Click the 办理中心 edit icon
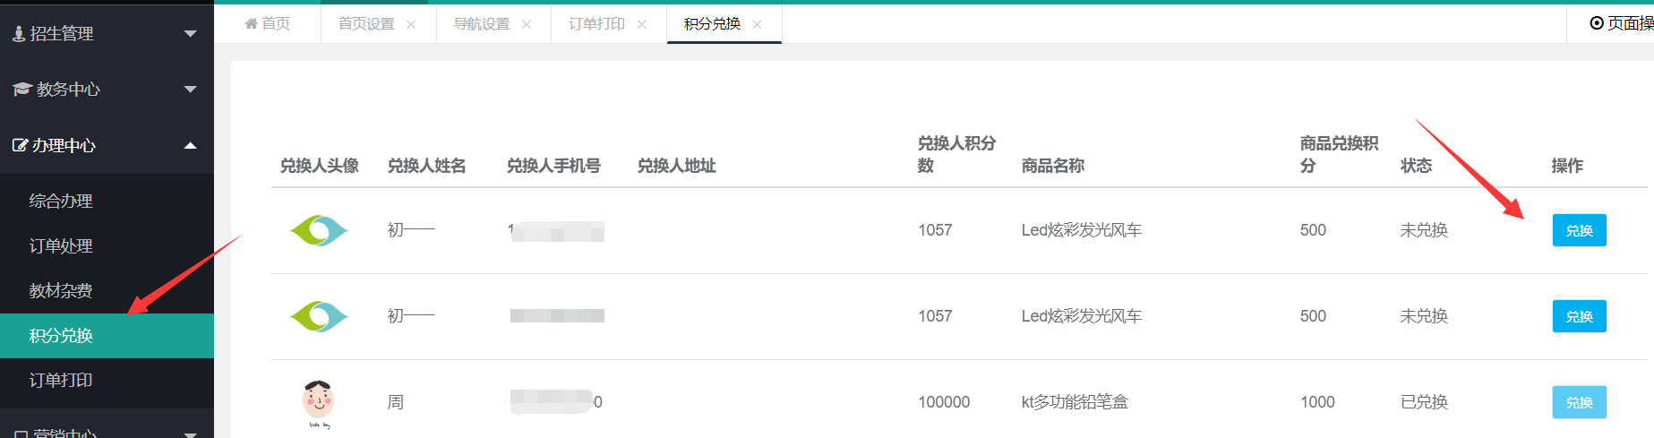Image resolution: width=1654 pixels, height=438 pixels. (20, 145)
